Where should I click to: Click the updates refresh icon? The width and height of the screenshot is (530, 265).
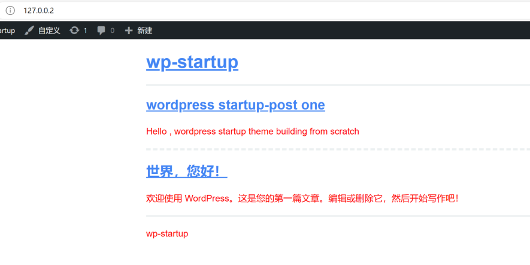coord(74,31)
